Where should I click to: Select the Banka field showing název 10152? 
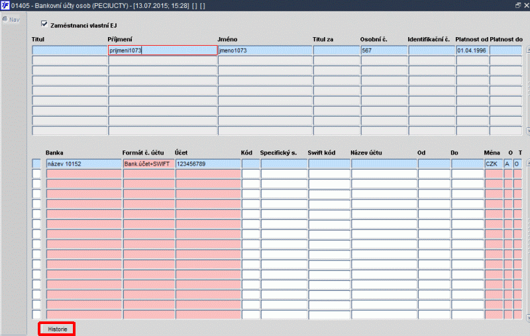(83, 164)
